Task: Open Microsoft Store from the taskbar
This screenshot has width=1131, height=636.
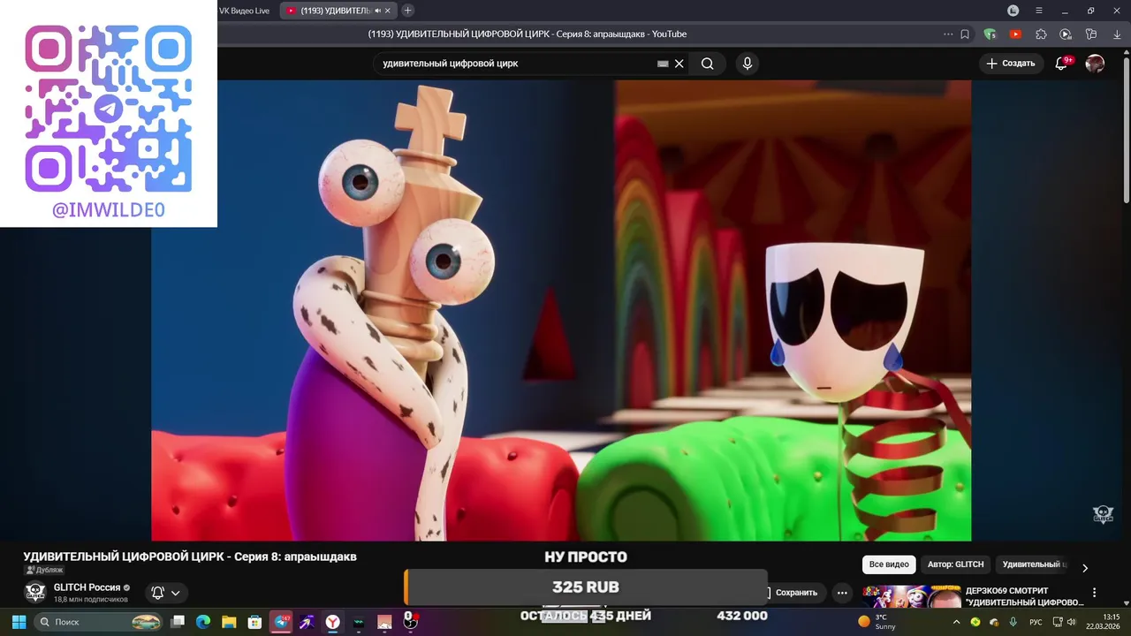Action: (254, 622)
